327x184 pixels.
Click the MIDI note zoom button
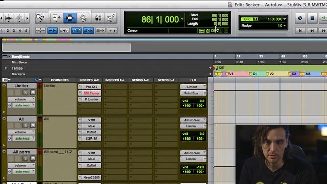click(x=19, y=18)
